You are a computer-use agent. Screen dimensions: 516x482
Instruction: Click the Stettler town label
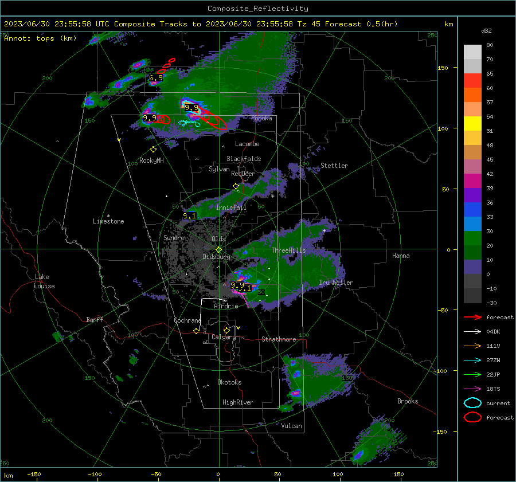pos(334,166)
